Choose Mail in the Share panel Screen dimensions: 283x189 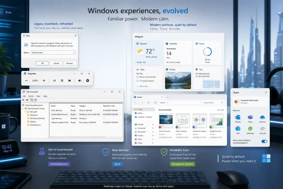coord(238,130)
